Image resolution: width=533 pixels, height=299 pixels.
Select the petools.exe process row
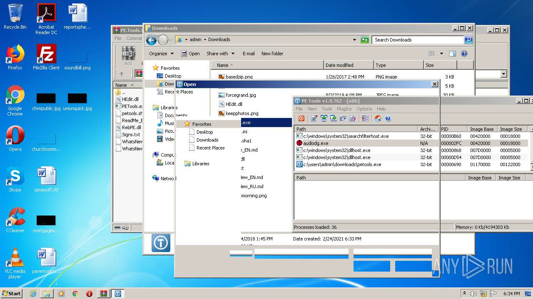(411, 164)
